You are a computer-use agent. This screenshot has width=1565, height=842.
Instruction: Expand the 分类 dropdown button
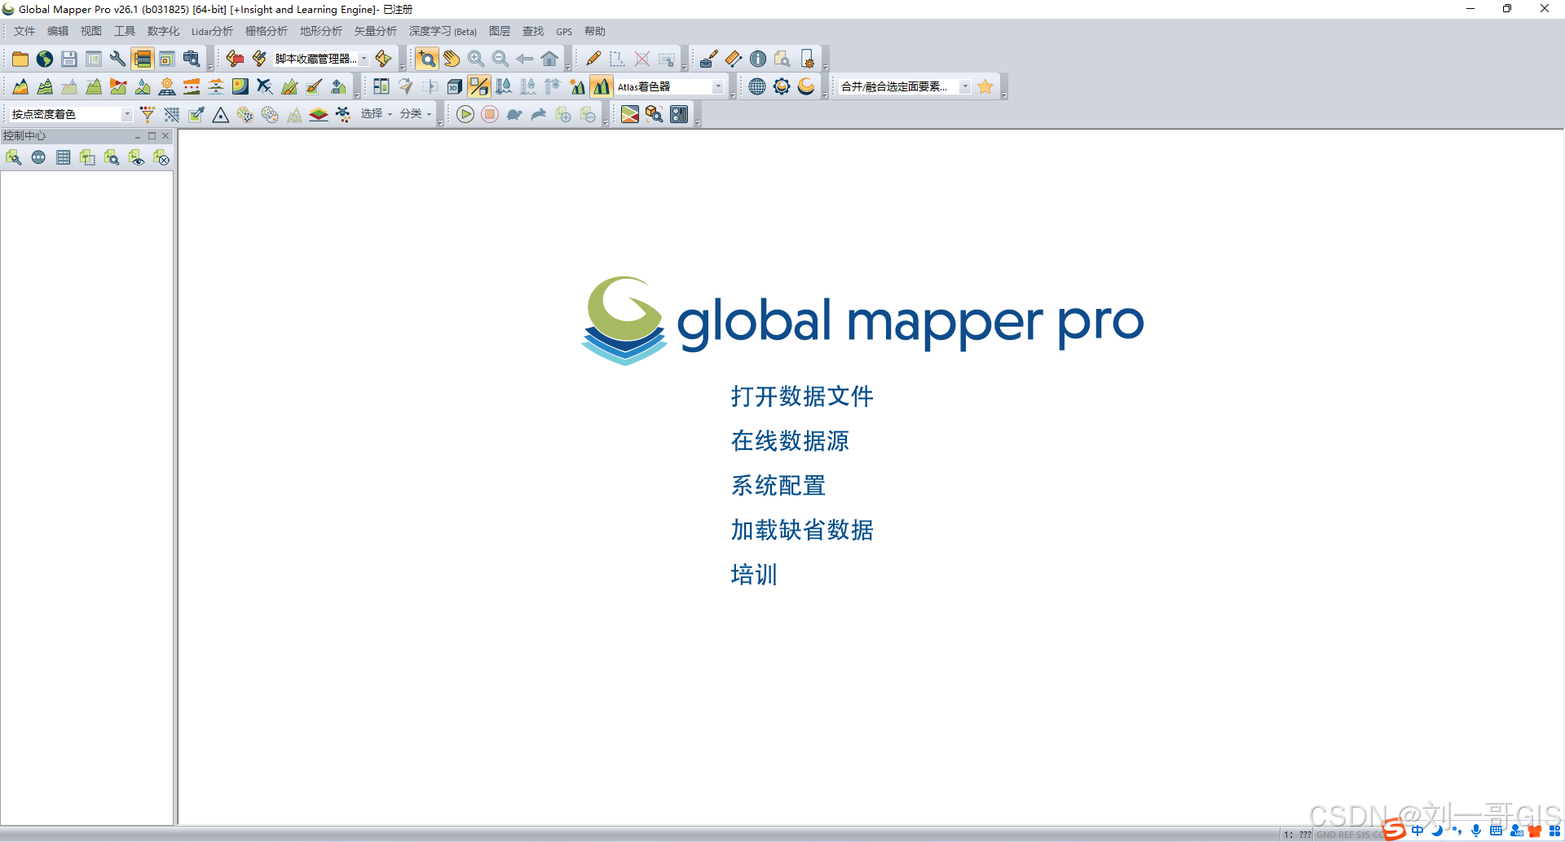(416, 114)
